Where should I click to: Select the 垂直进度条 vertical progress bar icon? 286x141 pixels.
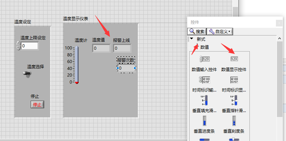[204, 120]
